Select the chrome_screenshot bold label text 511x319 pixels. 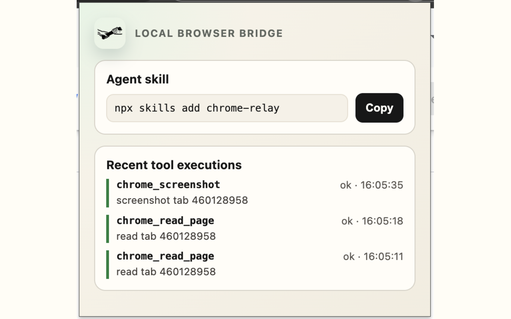(x=168, y=184)
